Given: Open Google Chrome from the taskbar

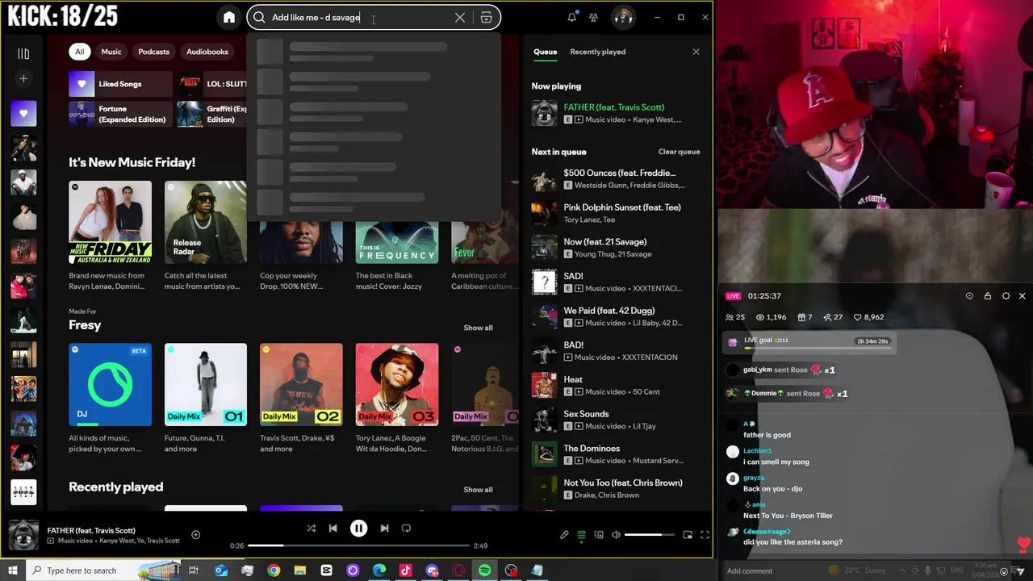Looking at the screenshot, I should 274,571.
